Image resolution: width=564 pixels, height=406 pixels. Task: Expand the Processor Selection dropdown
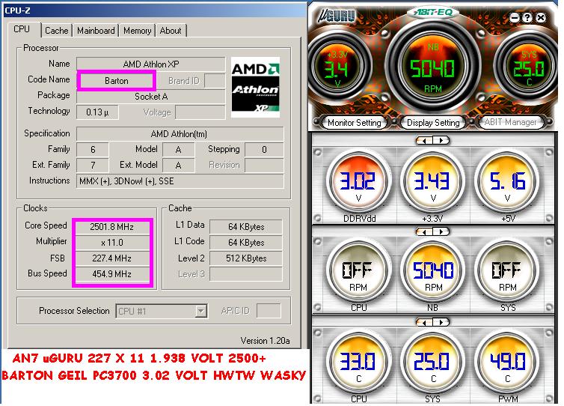tap(200, 311)
